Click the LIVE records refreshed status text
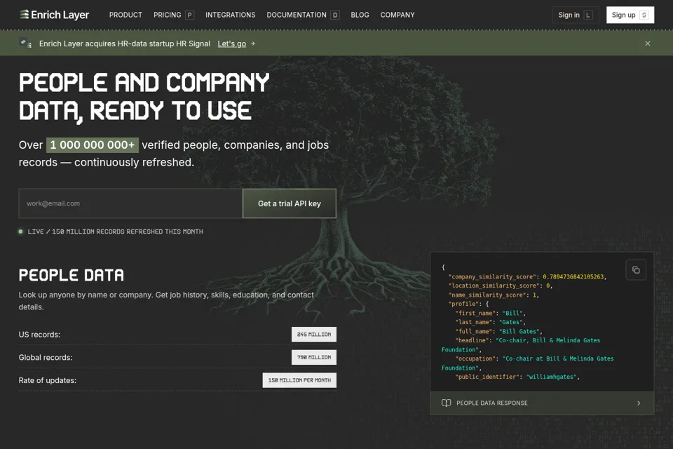Screen dimensions: 673x449 coord(115,232)
